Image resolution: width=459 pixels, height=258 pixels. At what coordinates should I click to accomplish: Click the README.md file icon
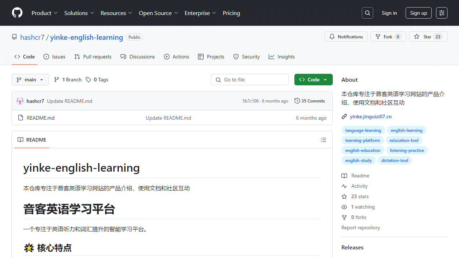pos(20,118)
